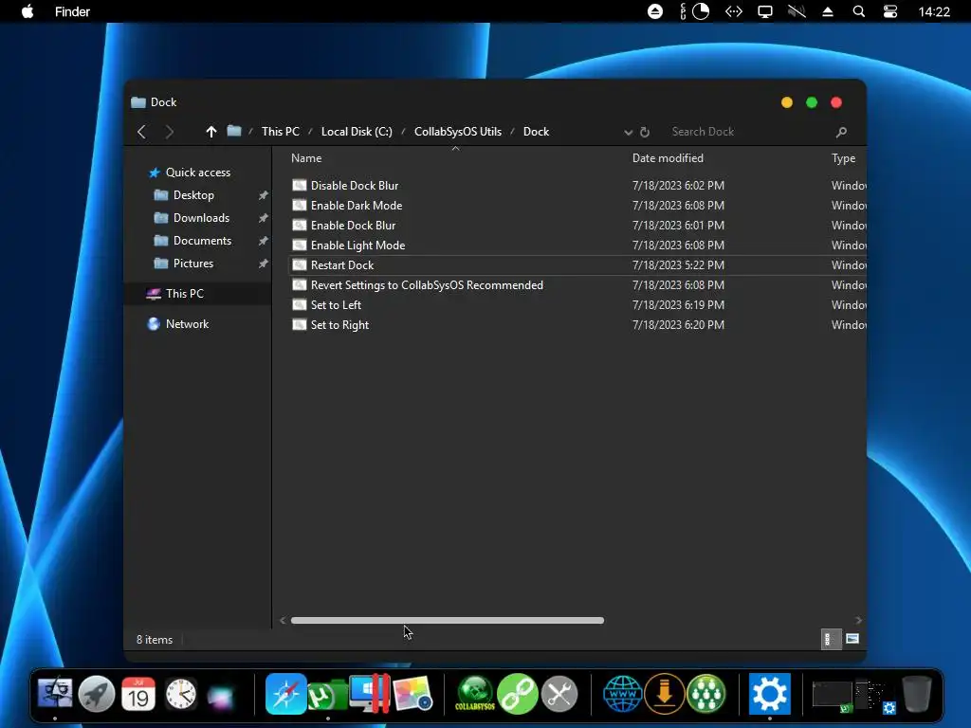Image resolution: width=971 pixels, height=728 pixels.
Task: Click the orange download arrow dock icon
Action: [x=665, y=693]
